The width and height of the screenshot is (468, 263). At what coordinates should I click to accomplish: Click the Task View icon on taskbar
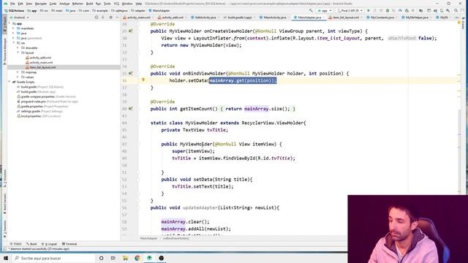point(113,258)
